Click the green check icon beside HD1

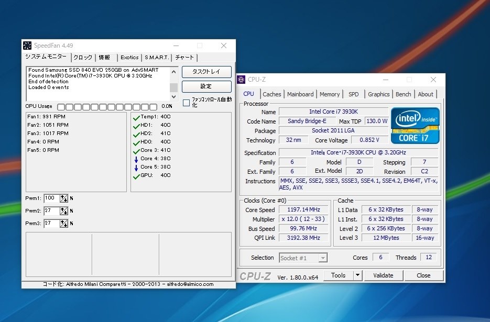[136, 127]
